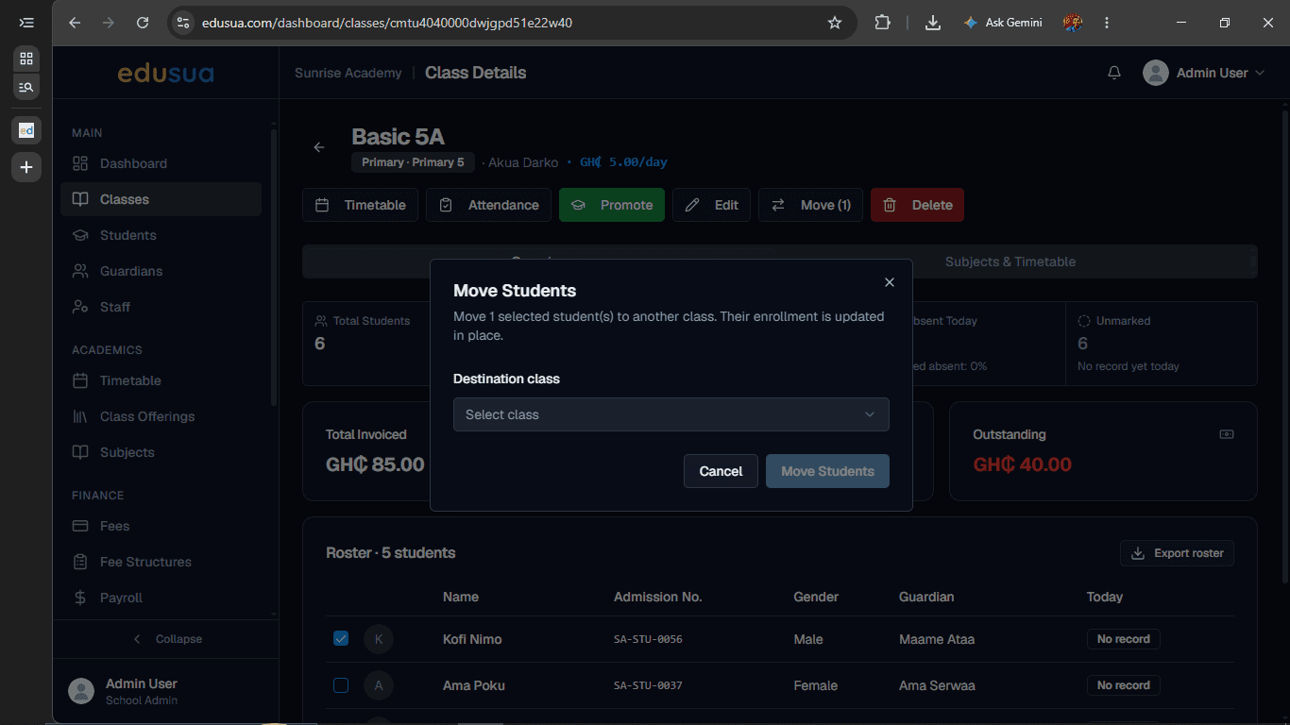The width and height of the screenshot is (1290, 725).
Task: Open the Destination class dropdown
Action: pos(671,414)
